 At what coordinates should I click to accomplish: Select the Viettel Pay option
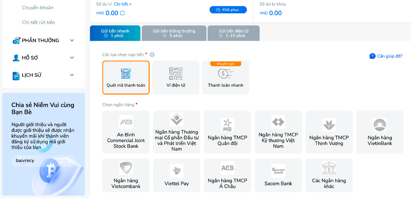(176, 175)
